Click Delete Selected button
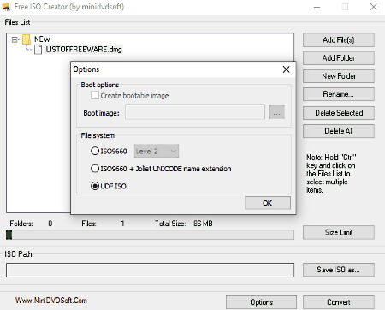 coord(339,113)
